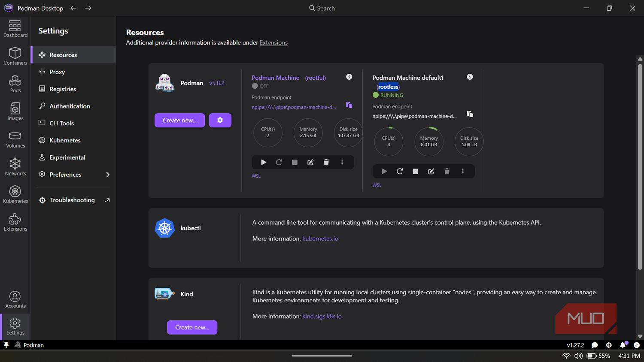Open Registries settings
This screenshot has width=644, height=362.
(73, 89)
